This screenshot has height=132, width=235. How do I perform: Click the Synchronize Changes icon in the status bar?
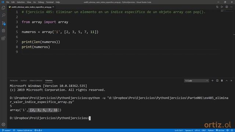point(14,131)
